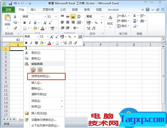The width and height of the screenshot is (167, 128).
Task: Toggle middle vertical alignment in ribbon
Action: pos(68,17)
